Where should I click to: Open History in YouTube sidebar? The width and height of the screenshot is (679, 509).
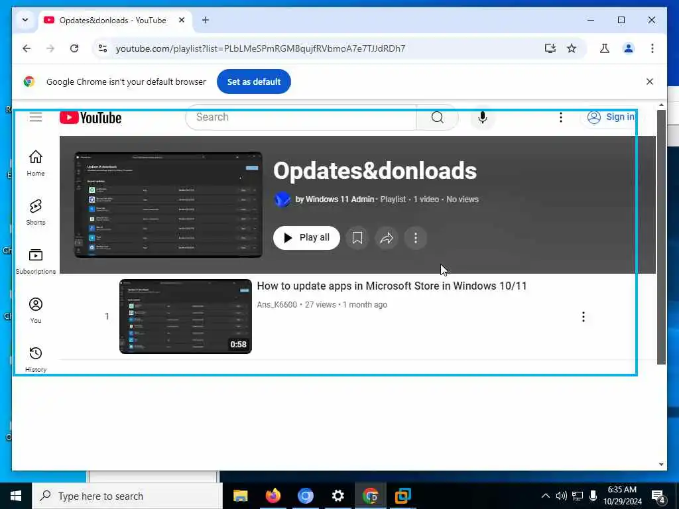point(36,359)
